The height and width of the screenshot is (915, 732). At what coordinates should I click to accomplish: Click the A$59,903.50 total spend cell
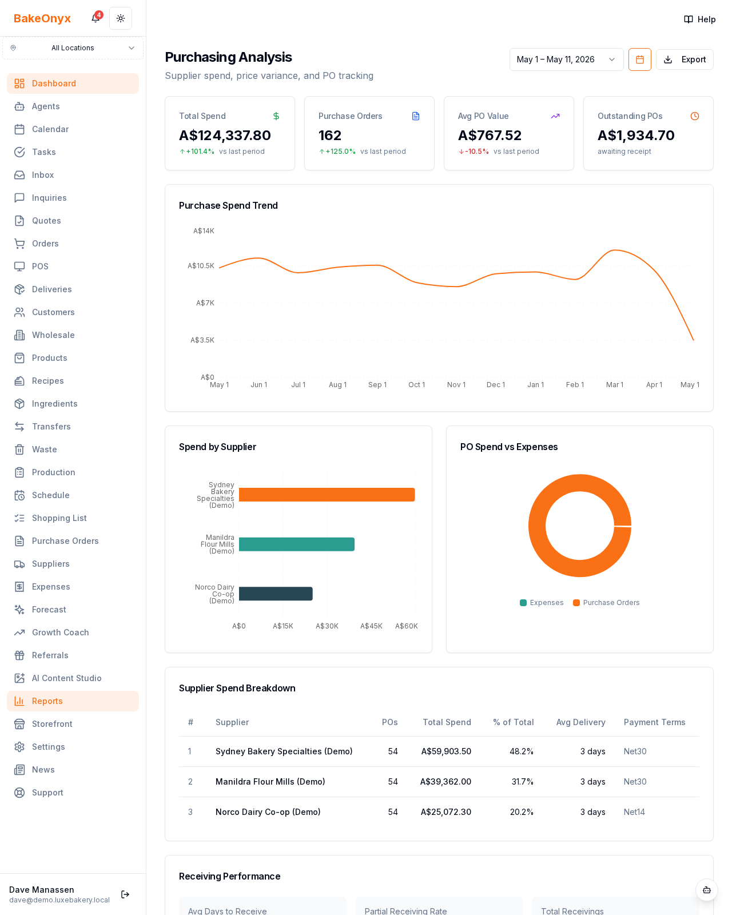[x=446, y=751]
